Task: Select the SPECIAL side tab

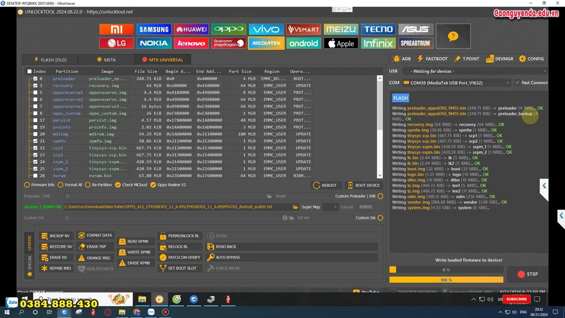Action: click(x=30, y=262)
